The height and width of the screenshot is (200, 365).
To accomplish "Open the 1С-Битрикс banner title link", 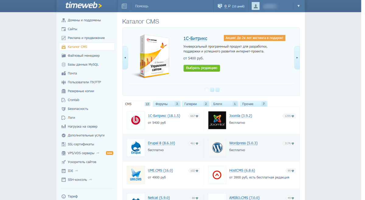I will [195, 39].
